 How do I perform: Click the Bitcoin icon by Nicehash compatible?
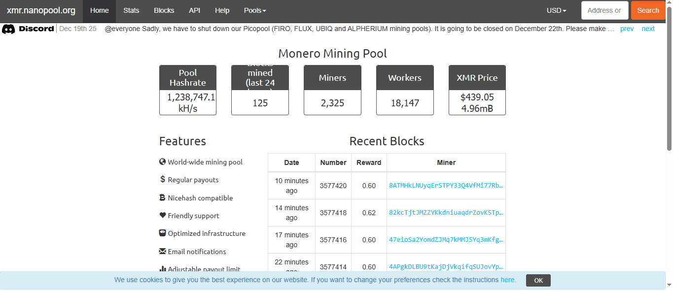click(162, 197)
